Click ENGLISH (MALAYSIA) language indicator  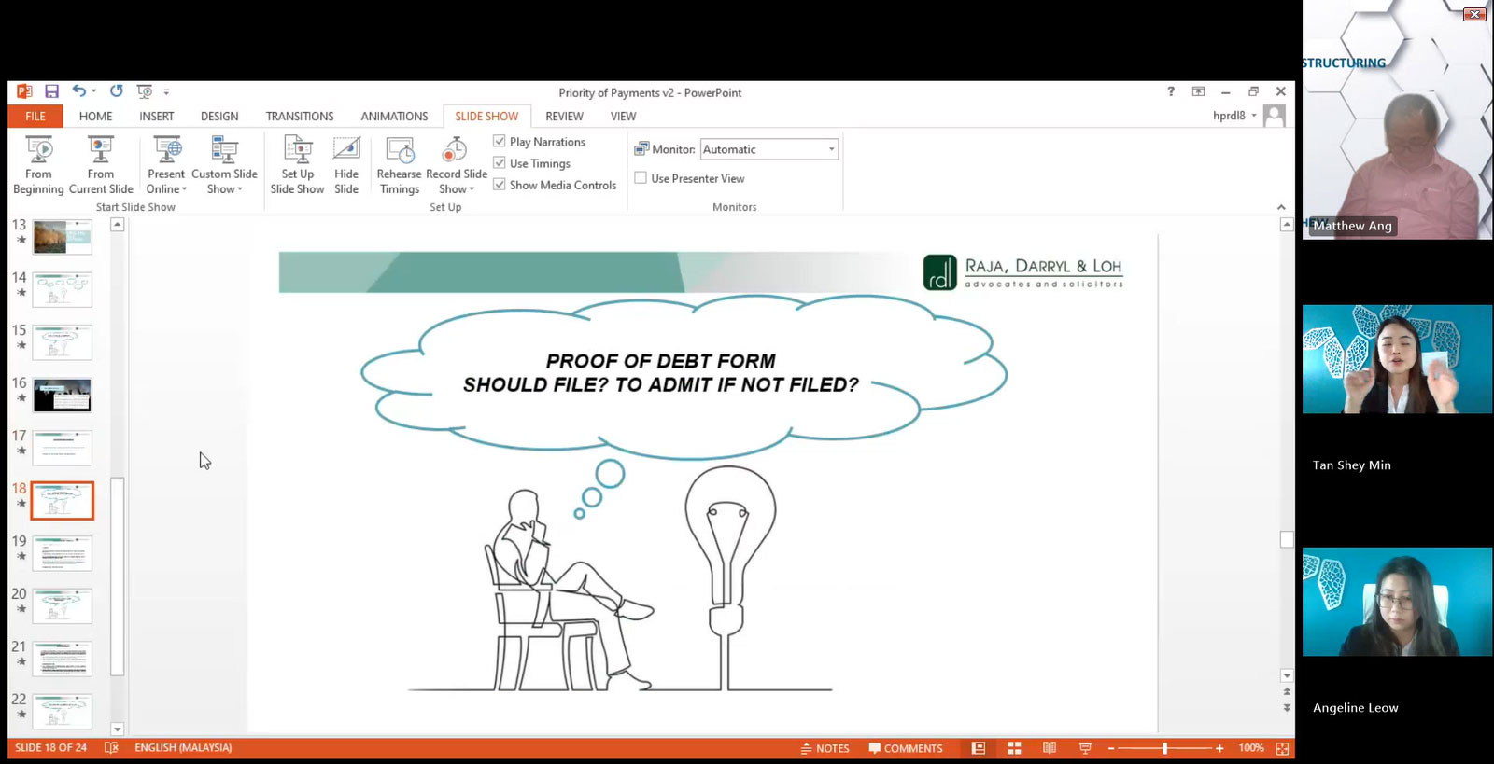[x=183, y=748]
